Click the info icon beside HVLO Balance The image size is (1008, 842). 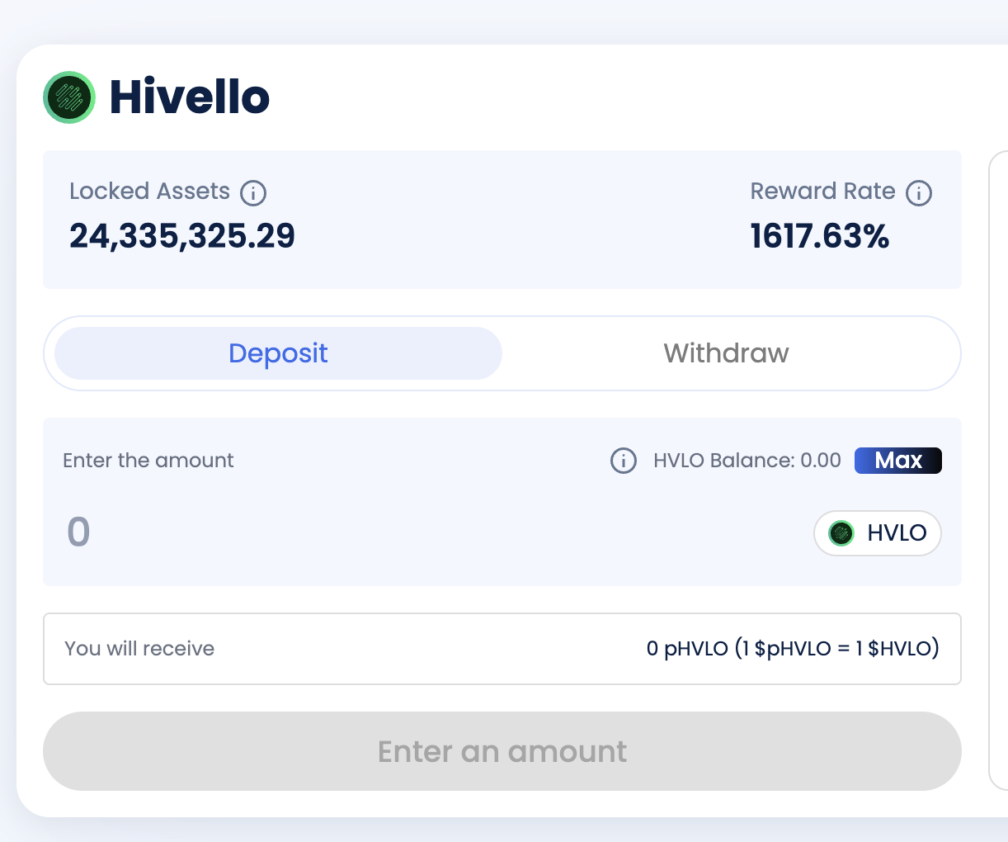(624, 461)
